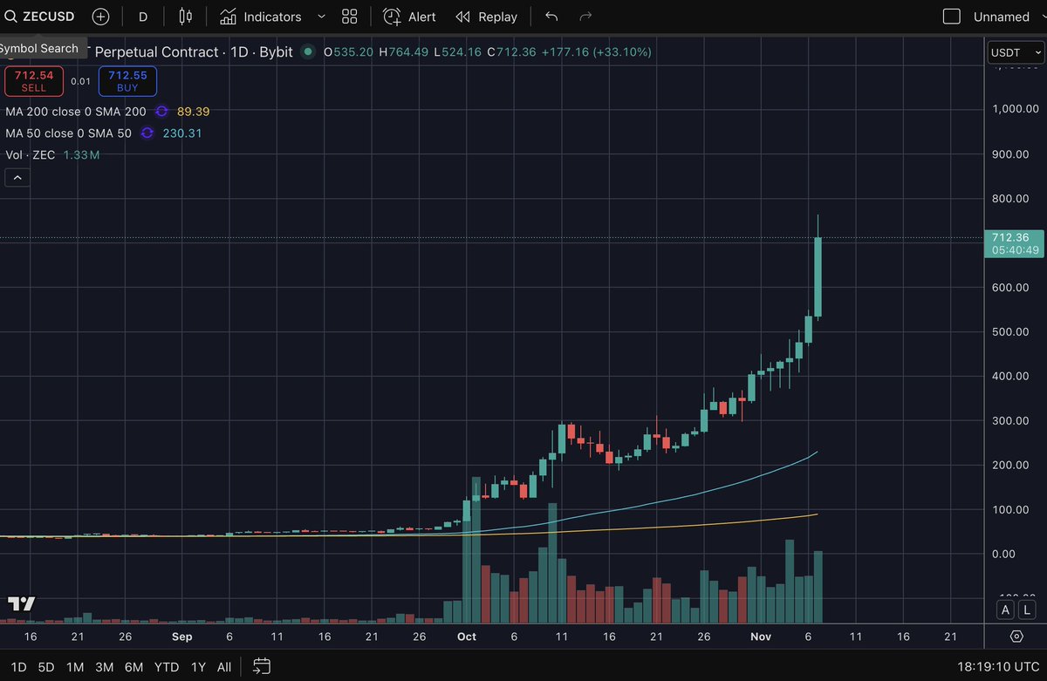Click the 712.54 SELL button
Image resolution: width=1047 pixels, height=681 pixels.
click(33, 81)
